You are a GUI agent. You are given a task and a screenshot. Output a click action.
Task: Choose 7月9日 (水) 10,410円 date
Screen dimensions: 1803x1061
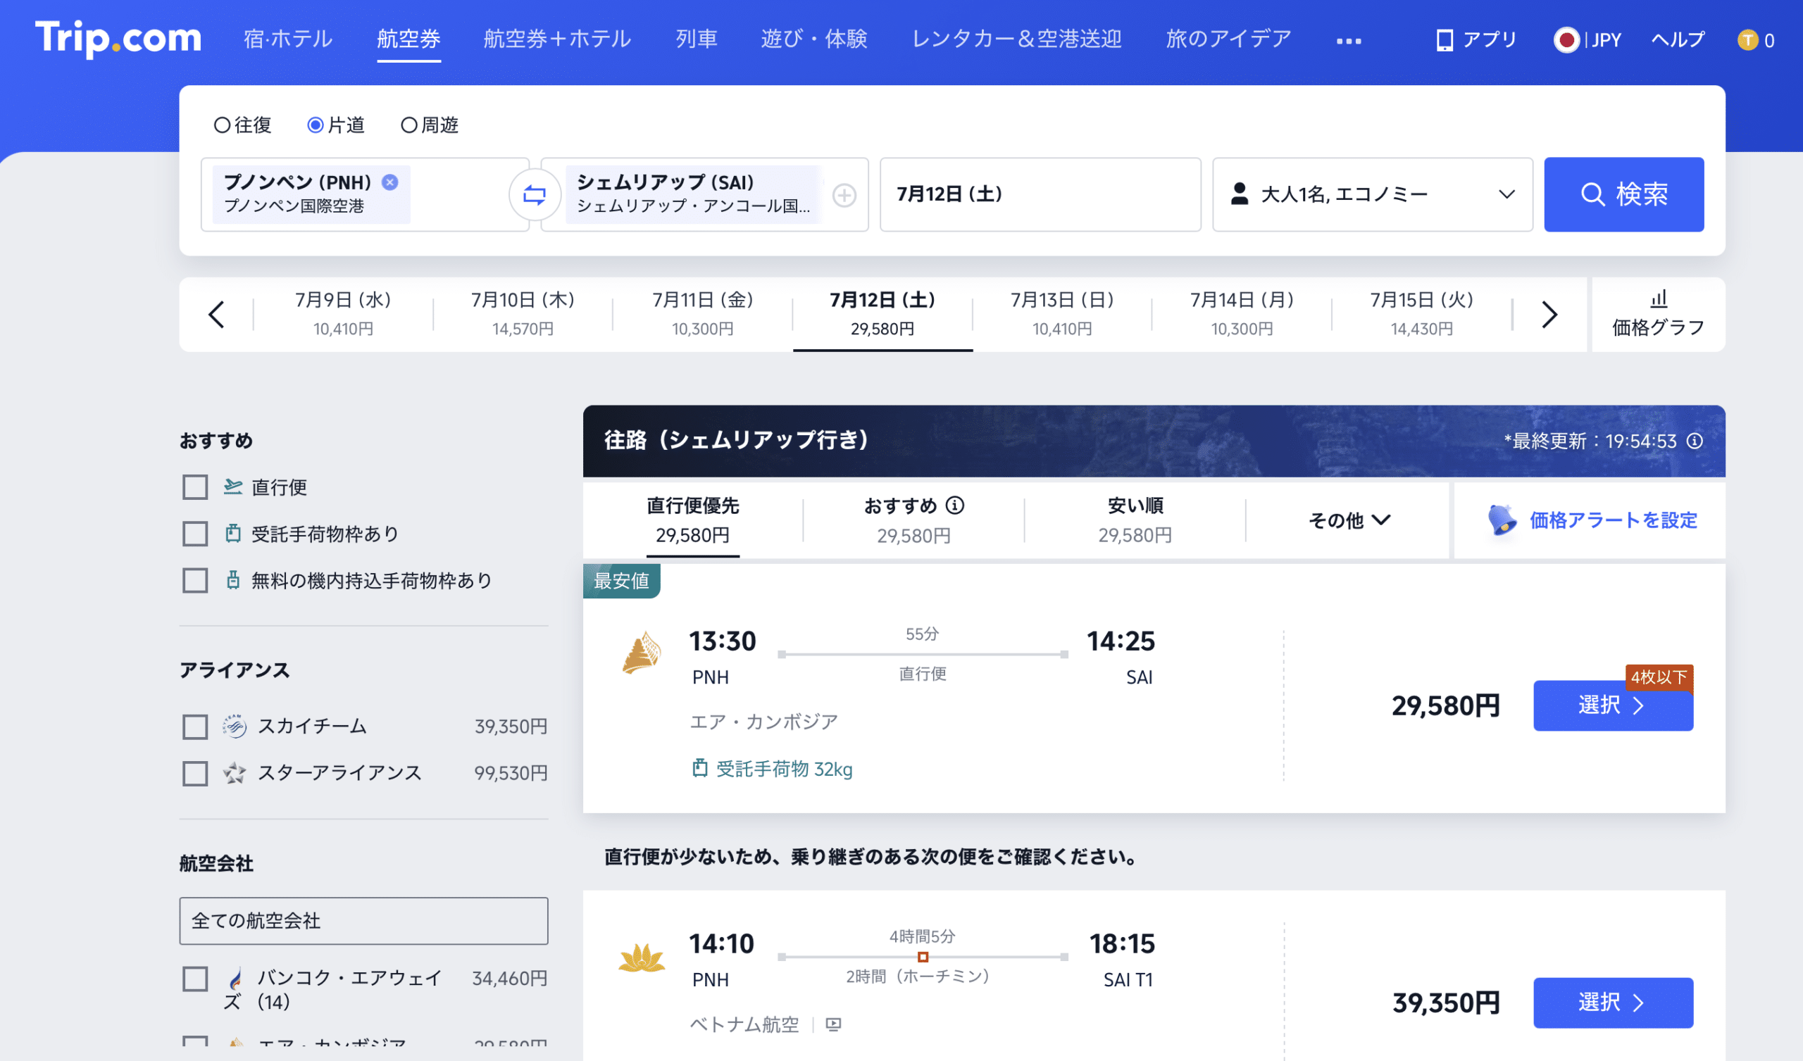[343, 314]
